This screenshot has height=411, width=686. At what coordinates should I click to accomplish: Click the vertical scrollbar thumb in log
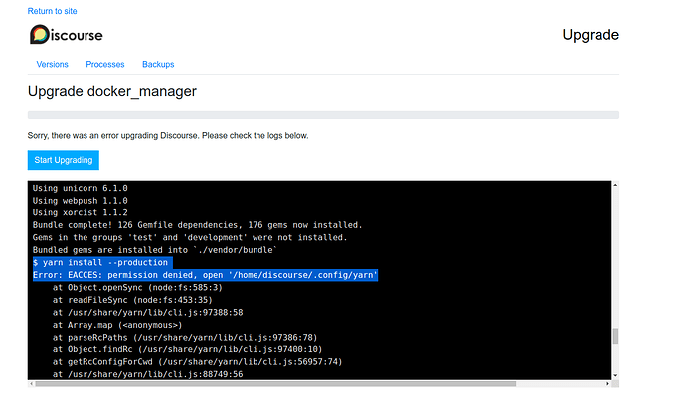tap(615, 337)
